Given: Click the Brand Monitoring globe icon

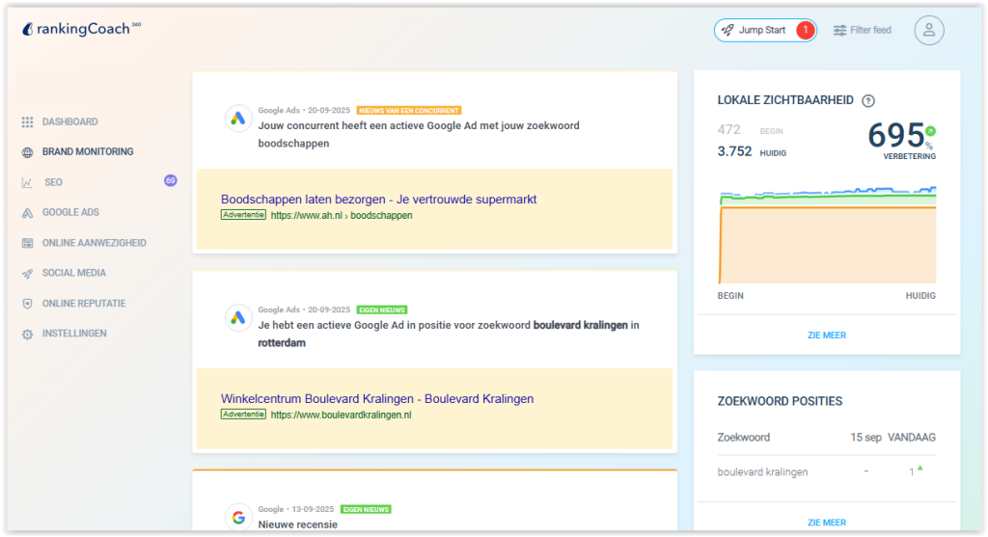Looking at the screenshot, I should click(x=27, y=151).
